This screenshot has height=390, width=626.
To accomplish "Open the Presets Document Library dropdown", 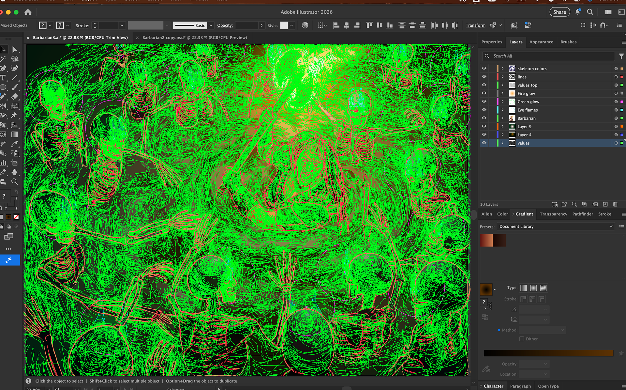I will point(556,226).
